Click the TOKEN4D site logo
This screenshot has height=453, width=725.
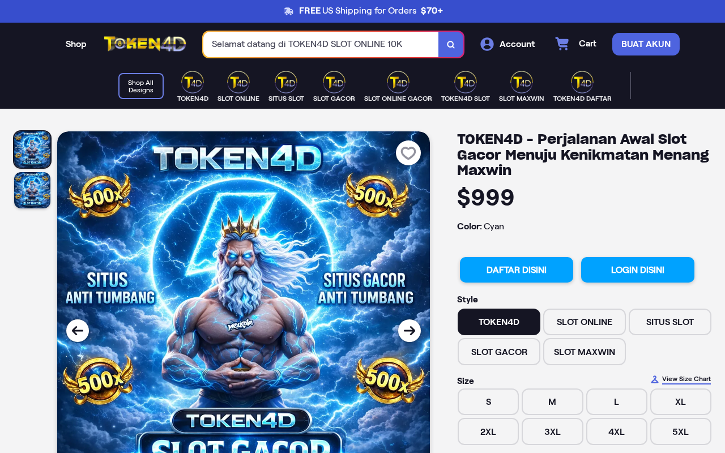pos(145,44)
